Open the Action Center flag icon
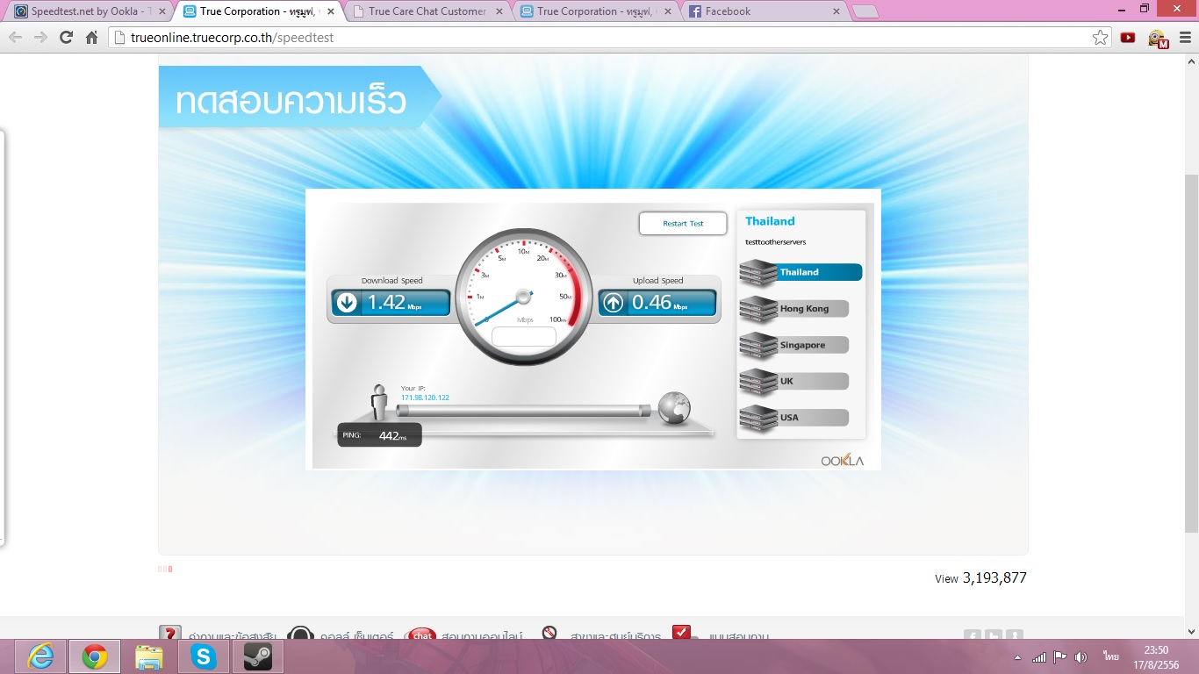This screenshot has width=1199, height=674. (1060, 656)
